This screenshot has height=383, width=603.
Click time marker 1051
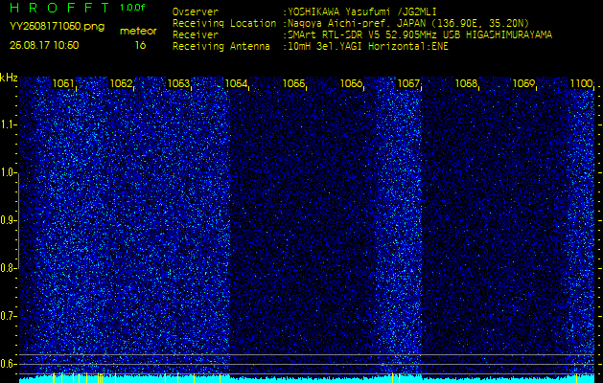coord(64,83)
